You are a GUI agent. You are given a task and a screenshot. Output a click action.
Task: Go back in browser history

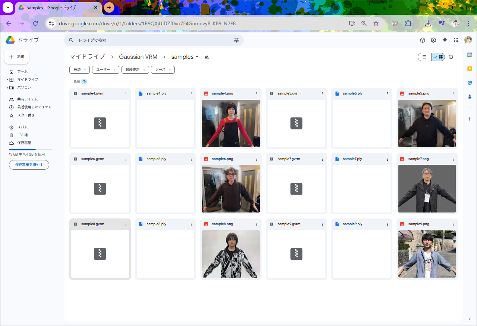[x=9, y=23]
